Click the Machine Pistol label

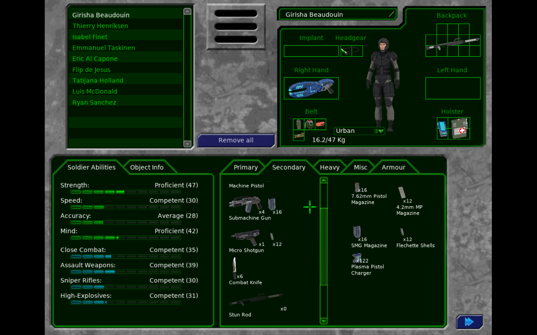point(246,186)
